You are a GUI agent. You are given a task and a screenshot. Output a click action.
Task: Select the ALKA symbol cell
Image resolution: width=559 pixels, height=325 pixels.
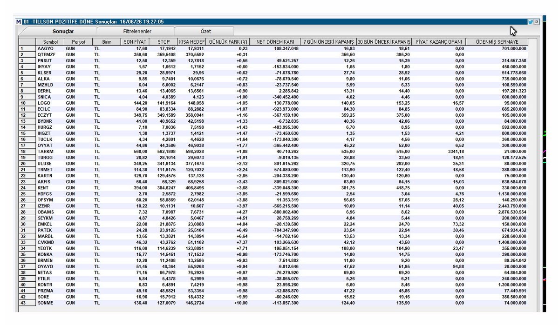coord(50,79)
